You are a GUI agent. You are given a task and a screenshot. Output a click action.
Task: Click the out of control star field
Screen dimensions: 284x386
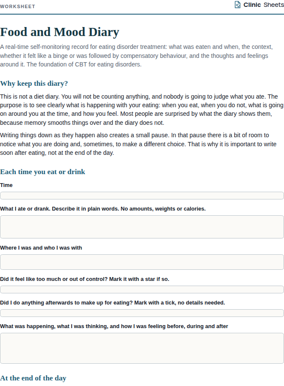(x=142, y=289)
